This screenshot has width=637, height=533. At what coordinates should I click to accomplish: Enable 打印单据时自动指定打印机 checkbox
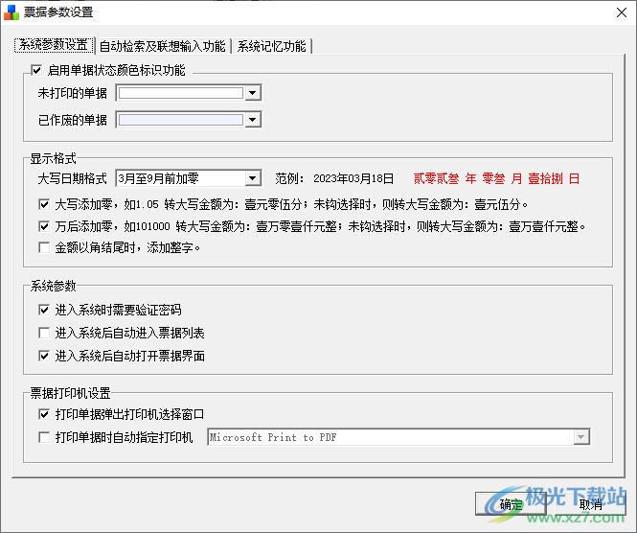44,437
